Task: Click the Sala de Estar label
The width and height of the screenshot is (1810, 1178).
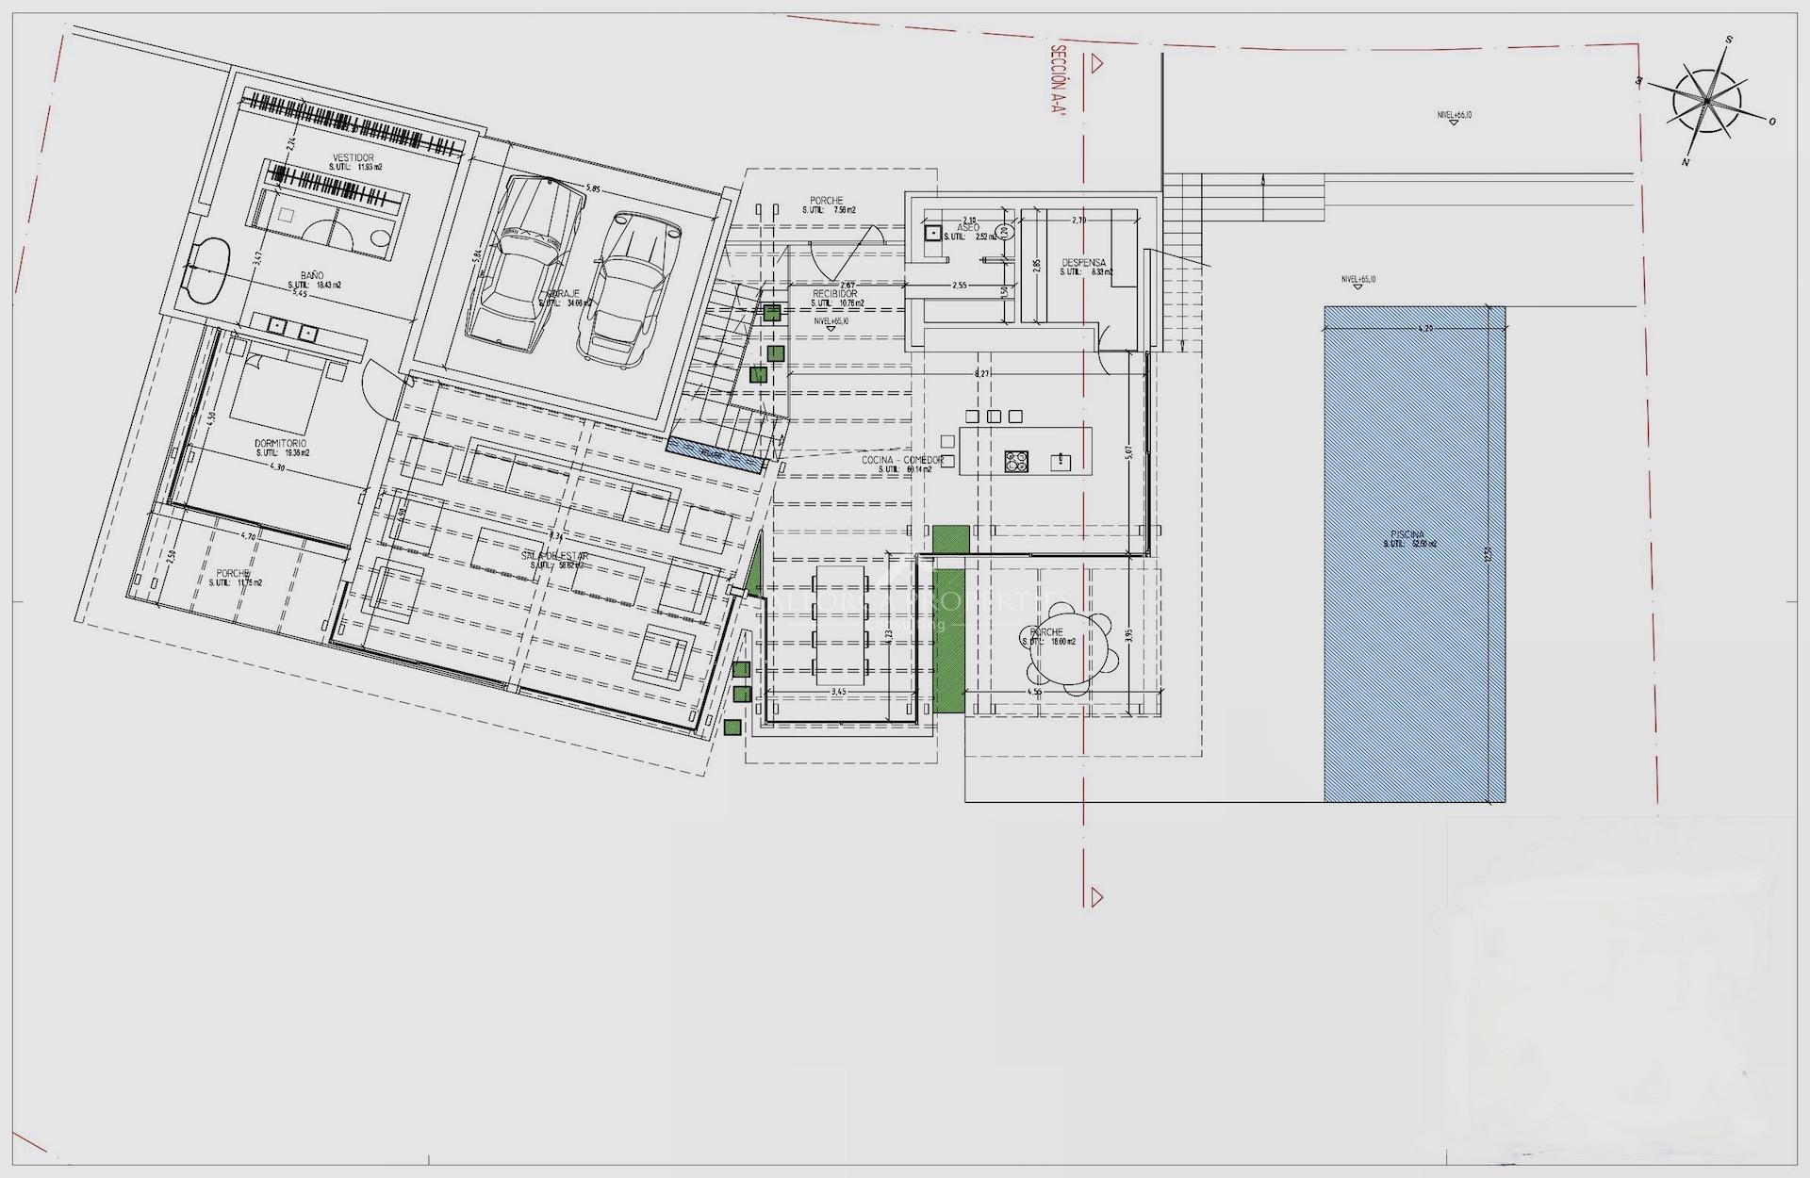Action: point(555,556)
